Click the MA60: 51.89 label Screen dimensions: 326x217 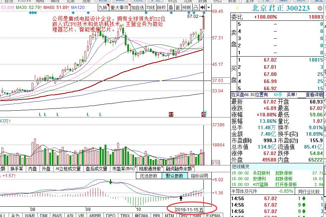click(x=56, y=8)
